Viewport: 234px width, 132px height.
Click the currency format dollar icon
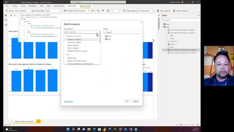click(x=93, y=11)
